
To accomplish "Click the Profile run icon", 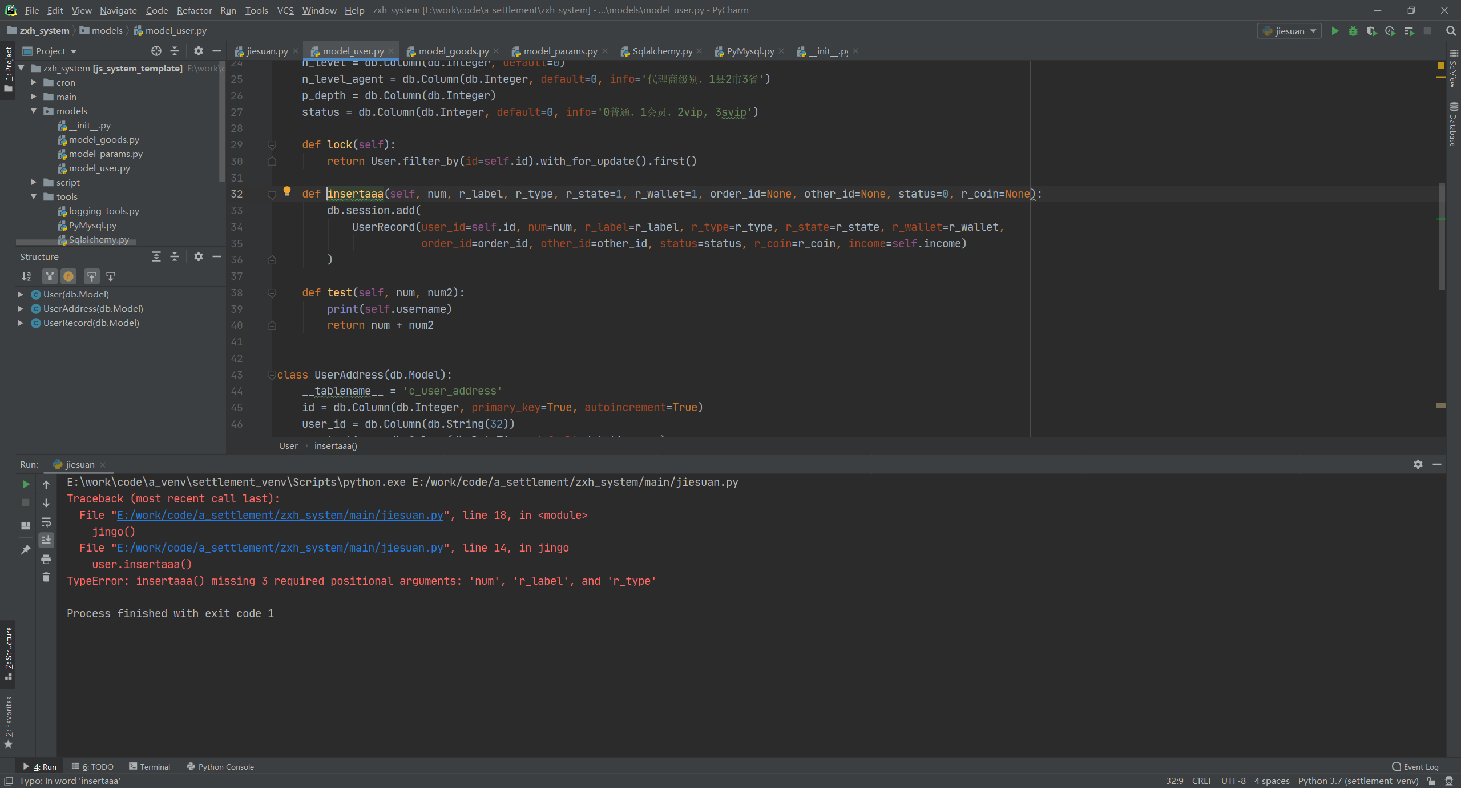I will [x=1390, y=31].
